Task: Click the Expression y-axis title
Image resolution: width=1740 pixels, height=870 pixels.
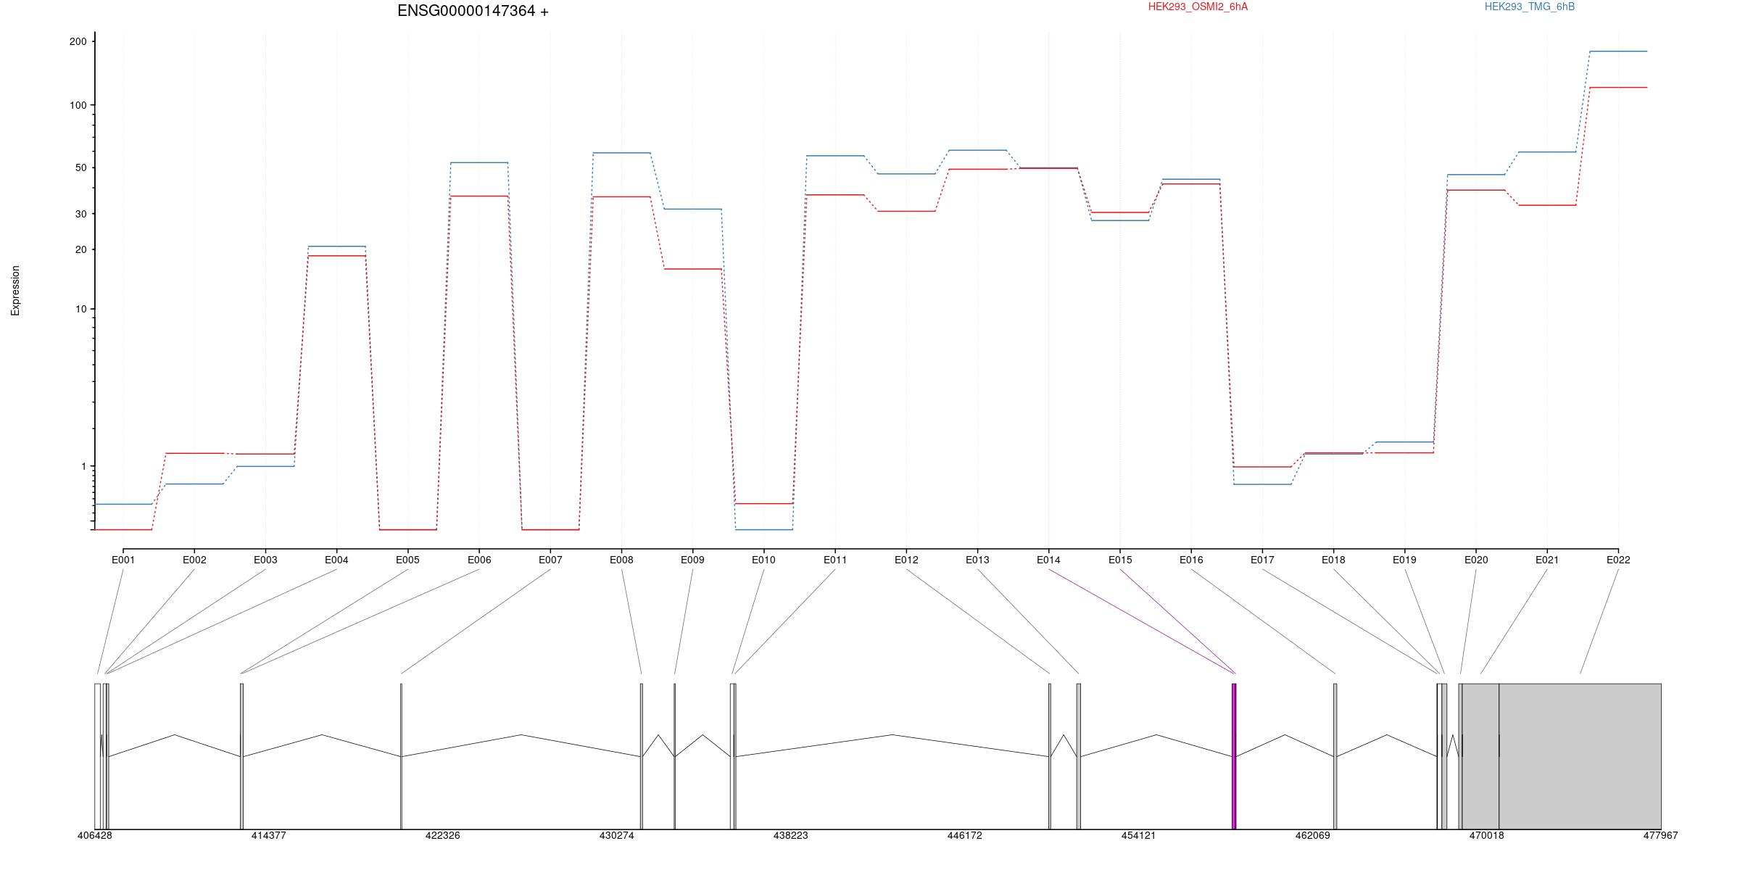Action: pyautogui.click(x=15, y=291)
